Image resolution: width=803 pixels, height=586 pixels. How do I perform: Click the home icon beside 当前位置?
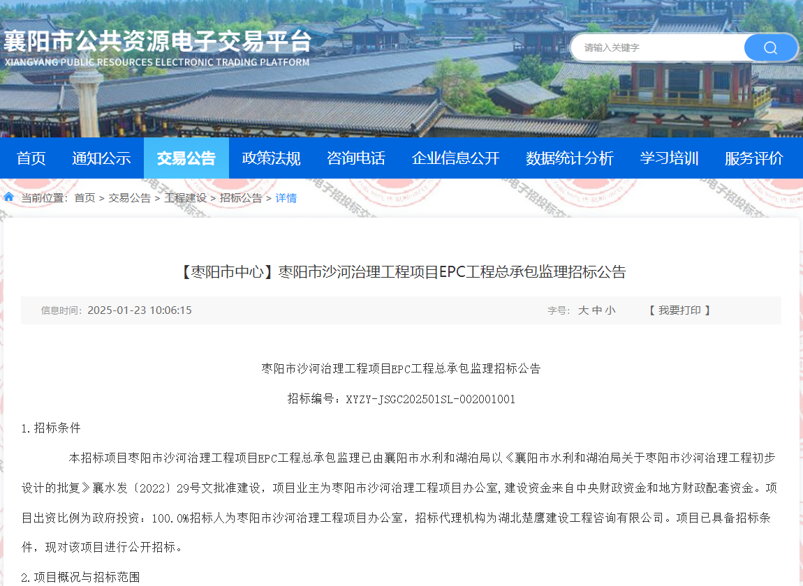tap(9, 197)
